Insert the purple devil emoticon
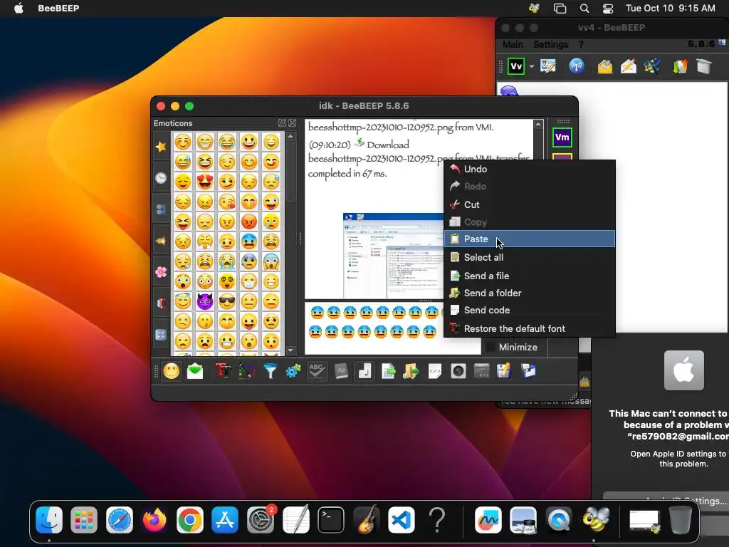Screen dimensions: 729x547 tap(204, 301)
